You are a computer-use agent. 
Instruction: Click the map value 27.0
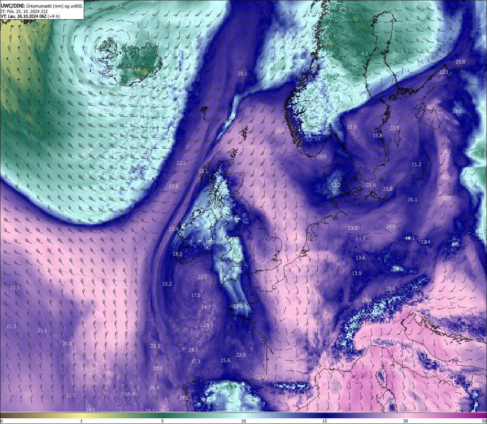coord(27,395)
